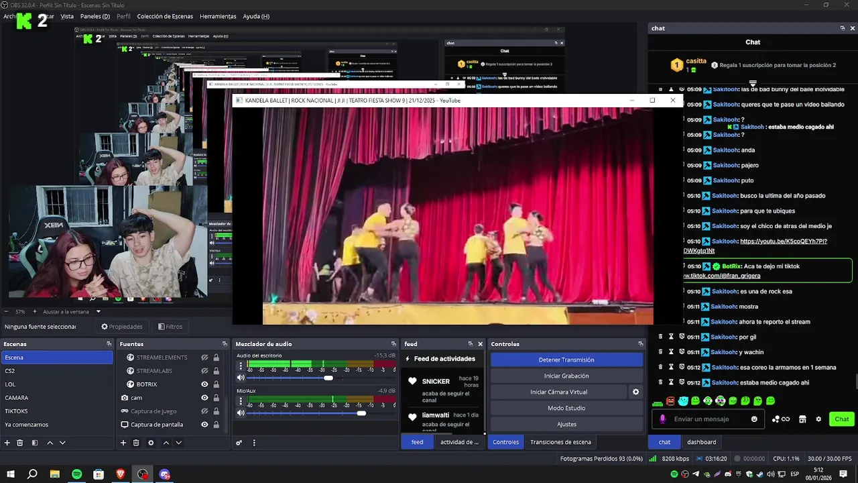Open Spotify from the Windows taskbar
Viewport: 858px width, 483px height.
(76, 474)
